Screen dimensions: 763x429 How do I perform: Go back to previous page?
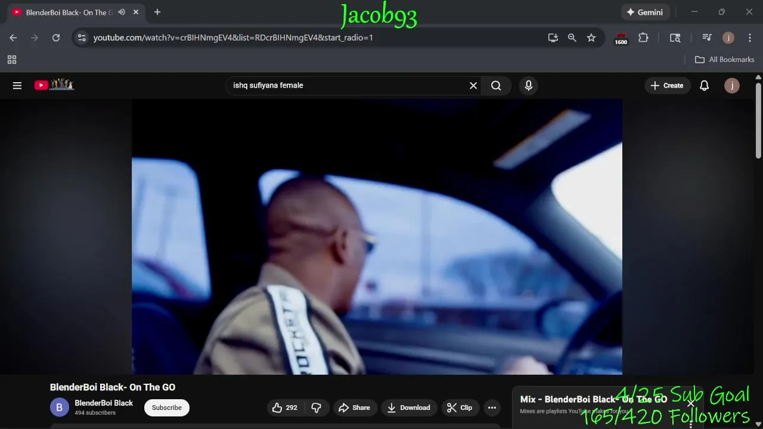[13, 38]
